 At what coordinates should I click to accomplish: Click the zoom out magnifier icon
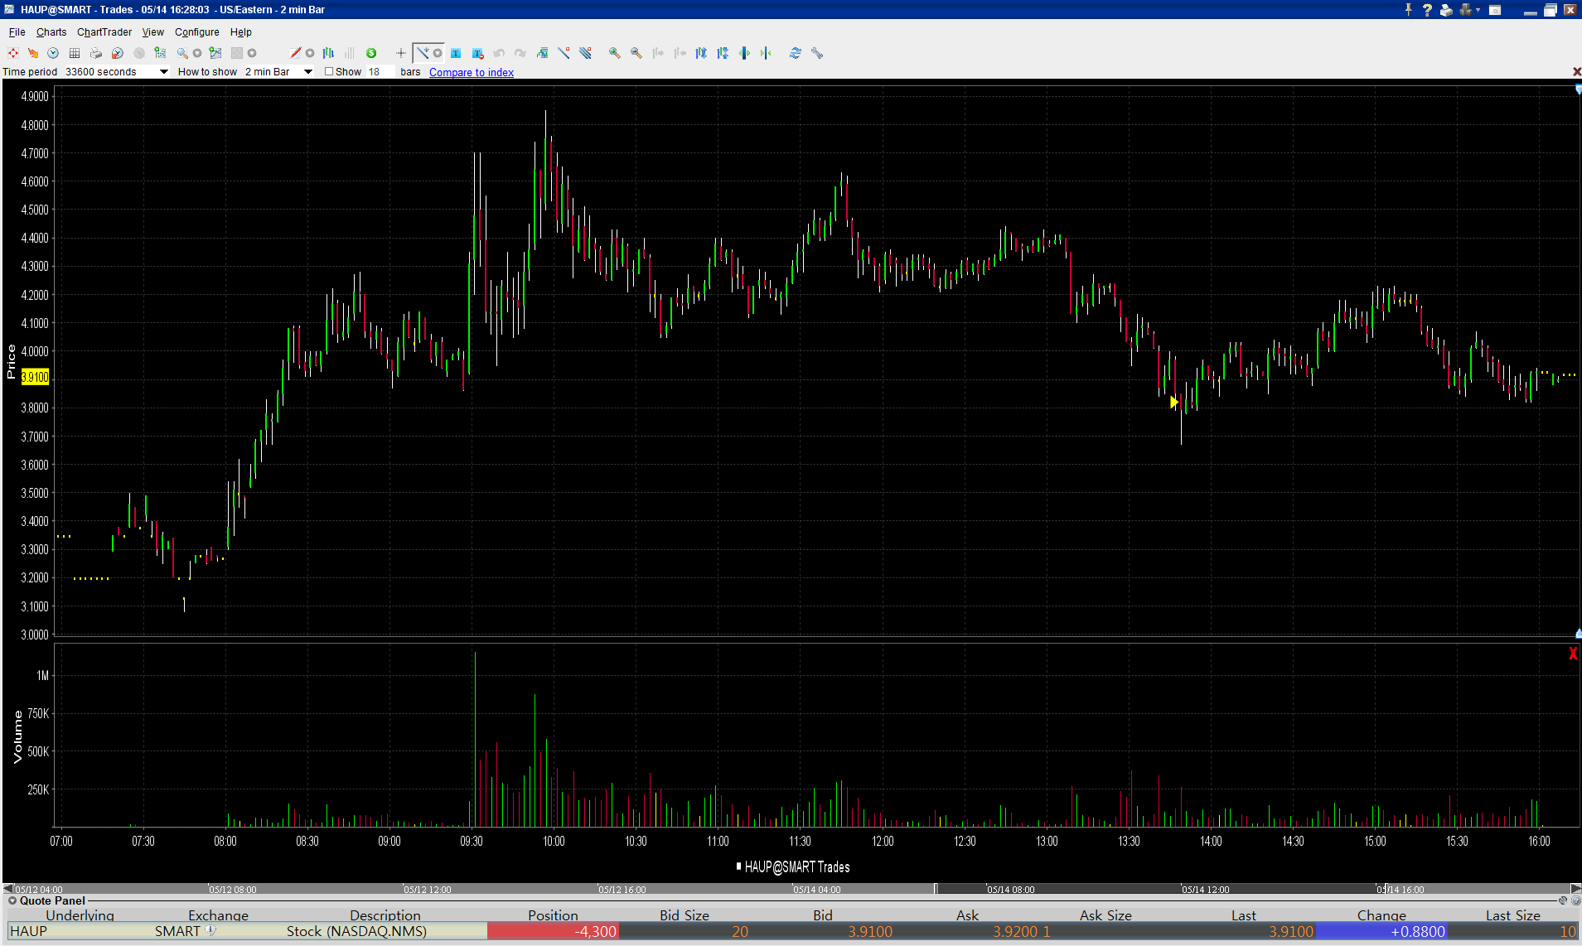click(x=636, y=53)
